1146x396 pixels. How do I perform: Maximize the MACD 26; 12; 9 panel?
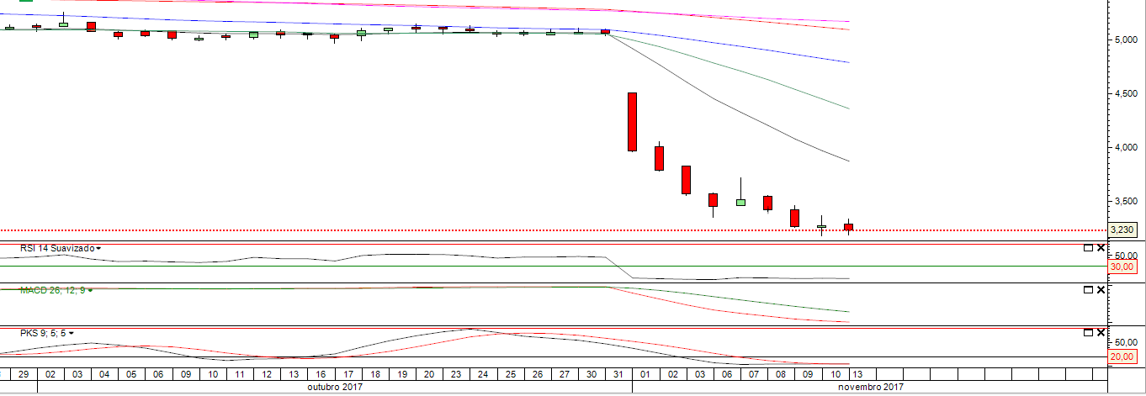tap(1088, 289)
